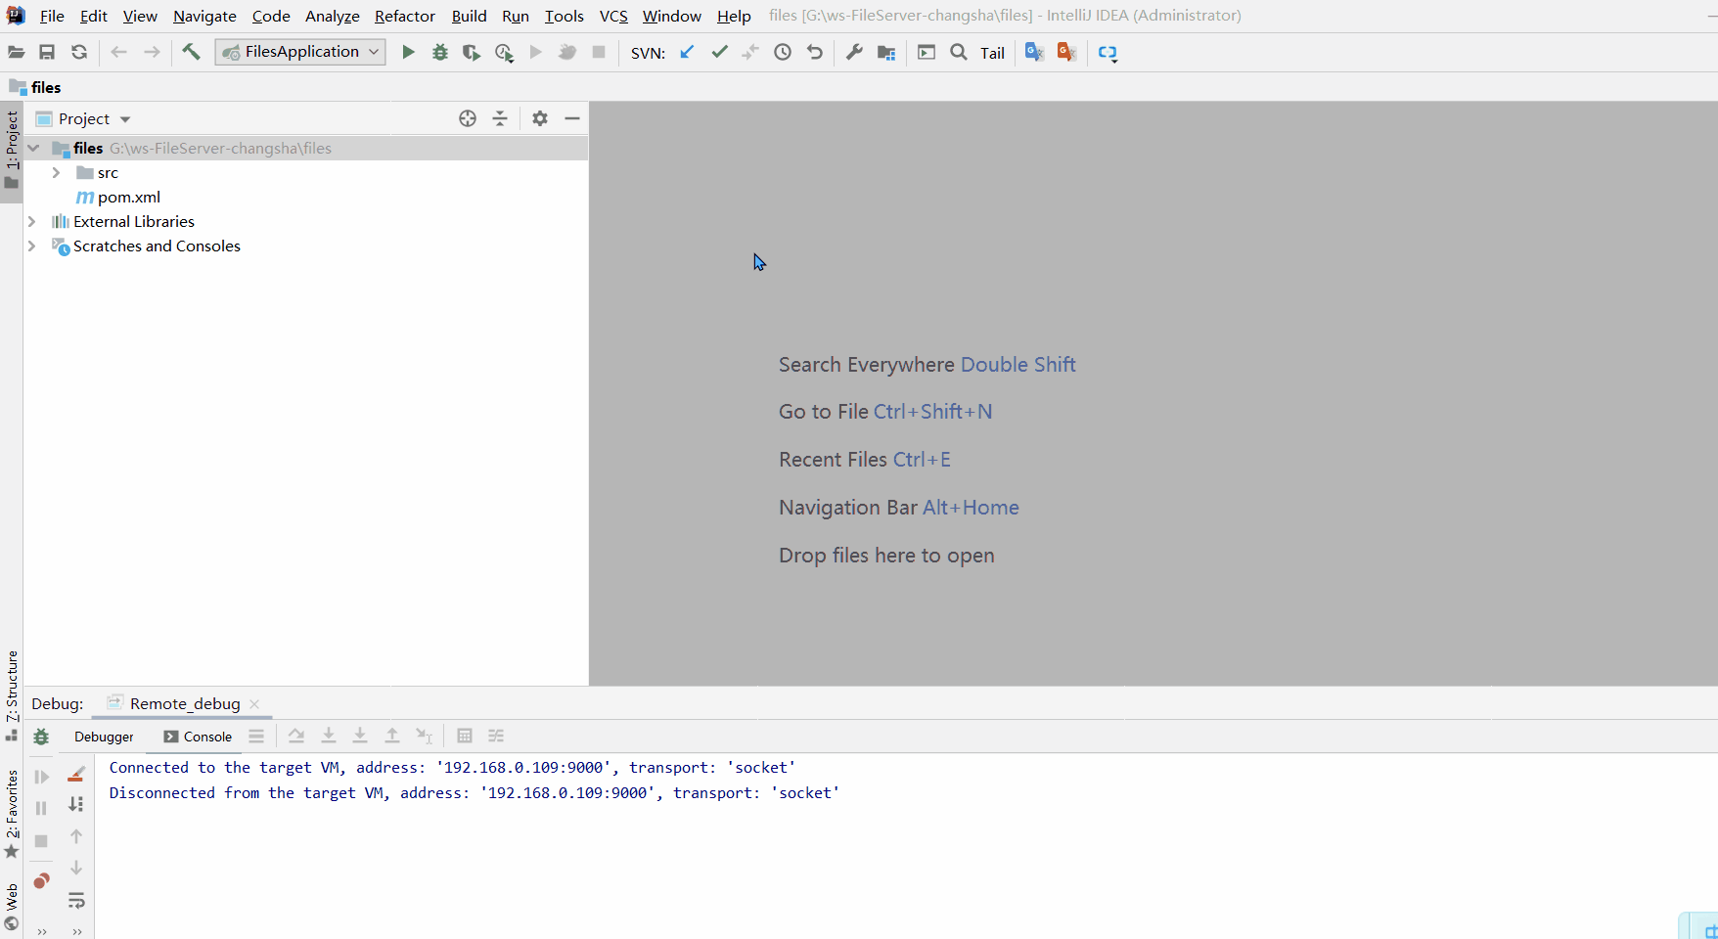The height and width of the screenshot is (939, 1718).
Task: Run FilesApplication with the green Run arrow
Action: (x=408, y=52)
